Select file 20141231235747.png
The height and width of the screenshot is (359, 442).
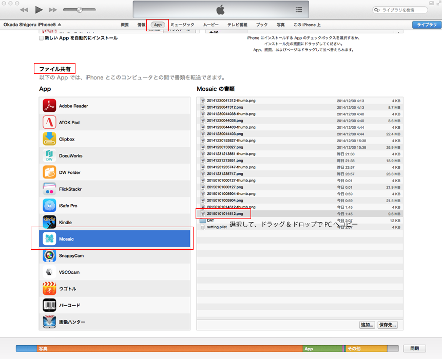point(225,174)
